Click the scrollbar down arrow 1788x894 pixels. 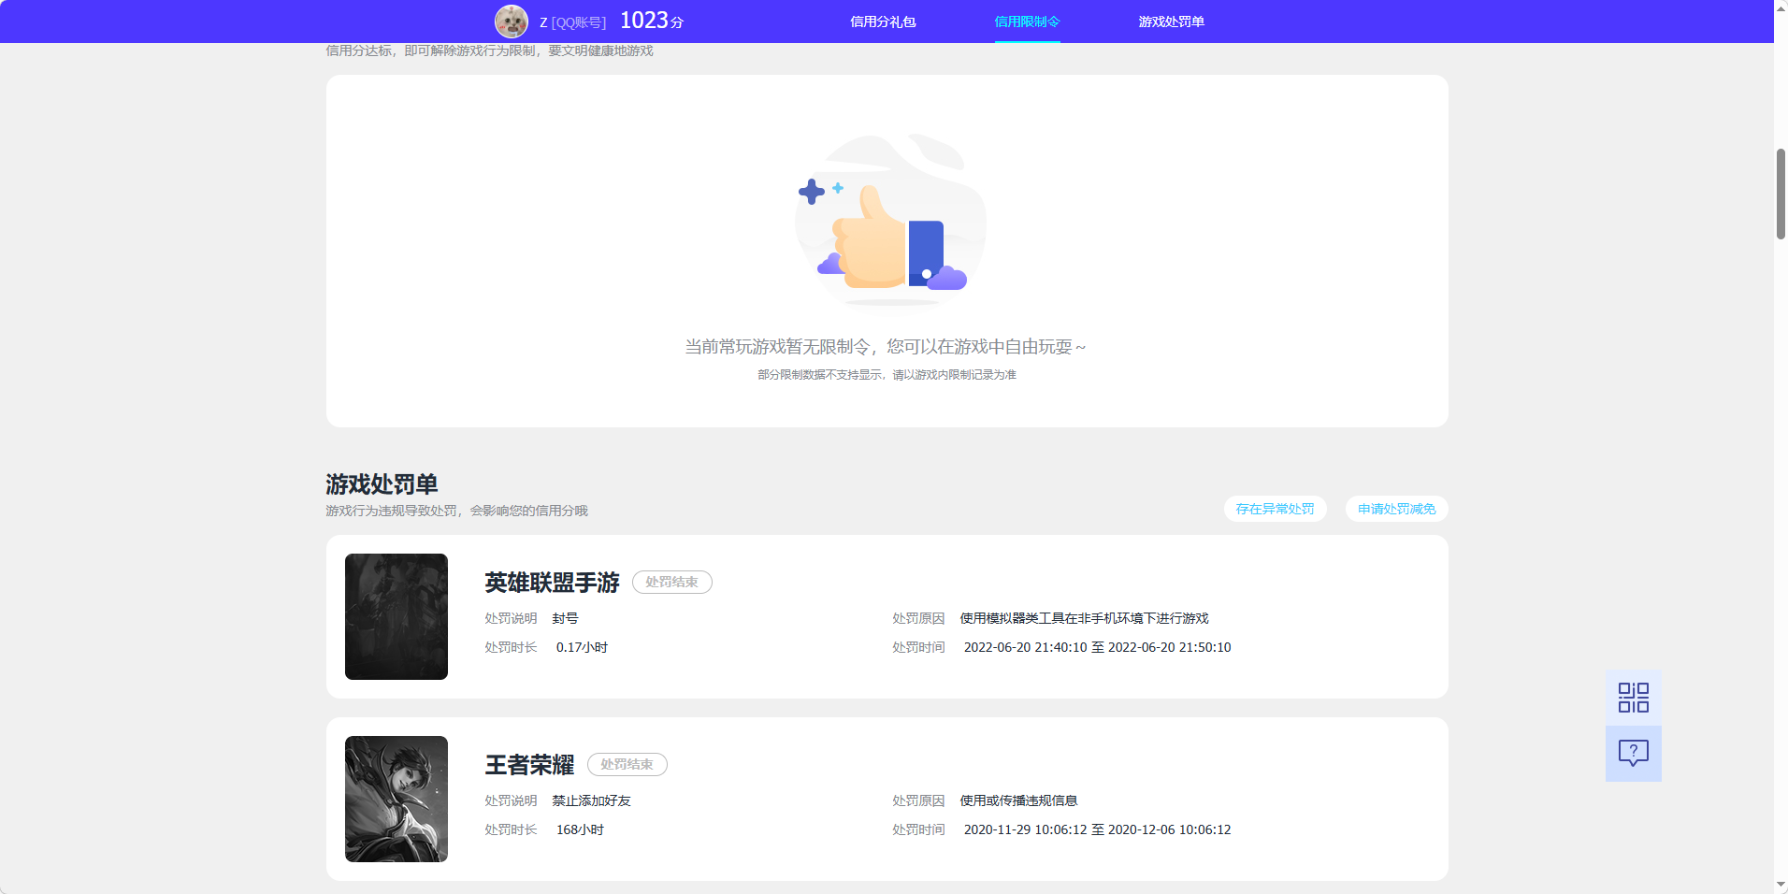pyautogui.click(x=1780, y=886)
